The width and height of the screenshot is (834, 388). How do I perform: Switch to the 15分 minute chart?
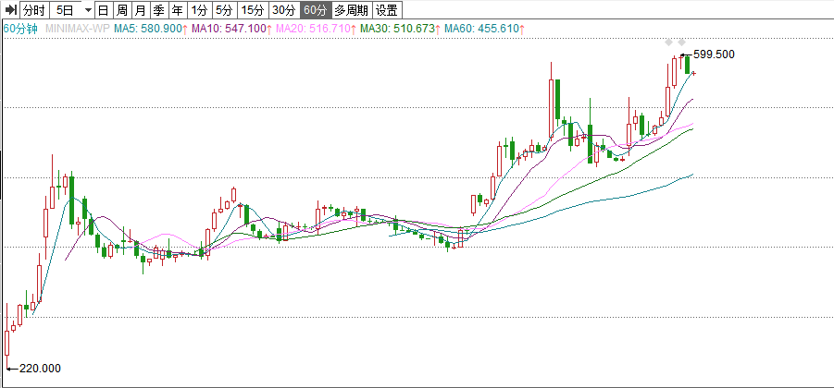(252, 9)
